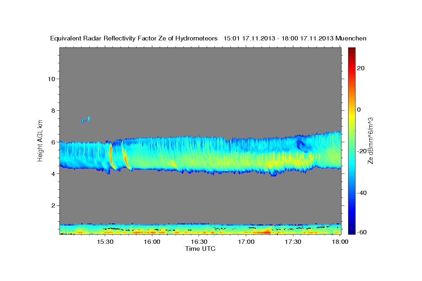Click the '17:30' time tick label
Viewport: 422px width, 281px height.
(293, 242)
